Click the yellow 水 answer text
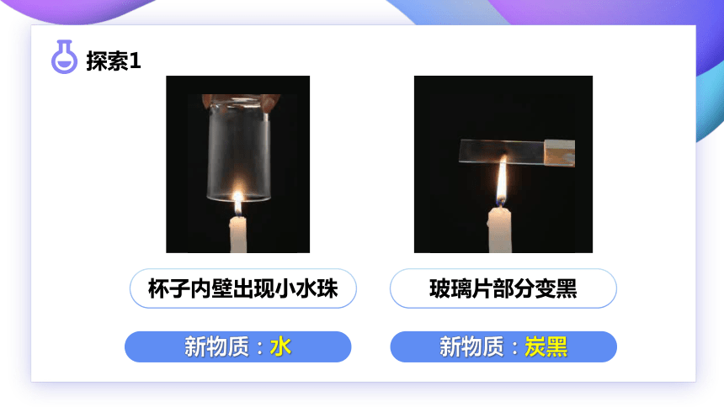The width and height of the screenshot is (724, 407). (280, 346)
